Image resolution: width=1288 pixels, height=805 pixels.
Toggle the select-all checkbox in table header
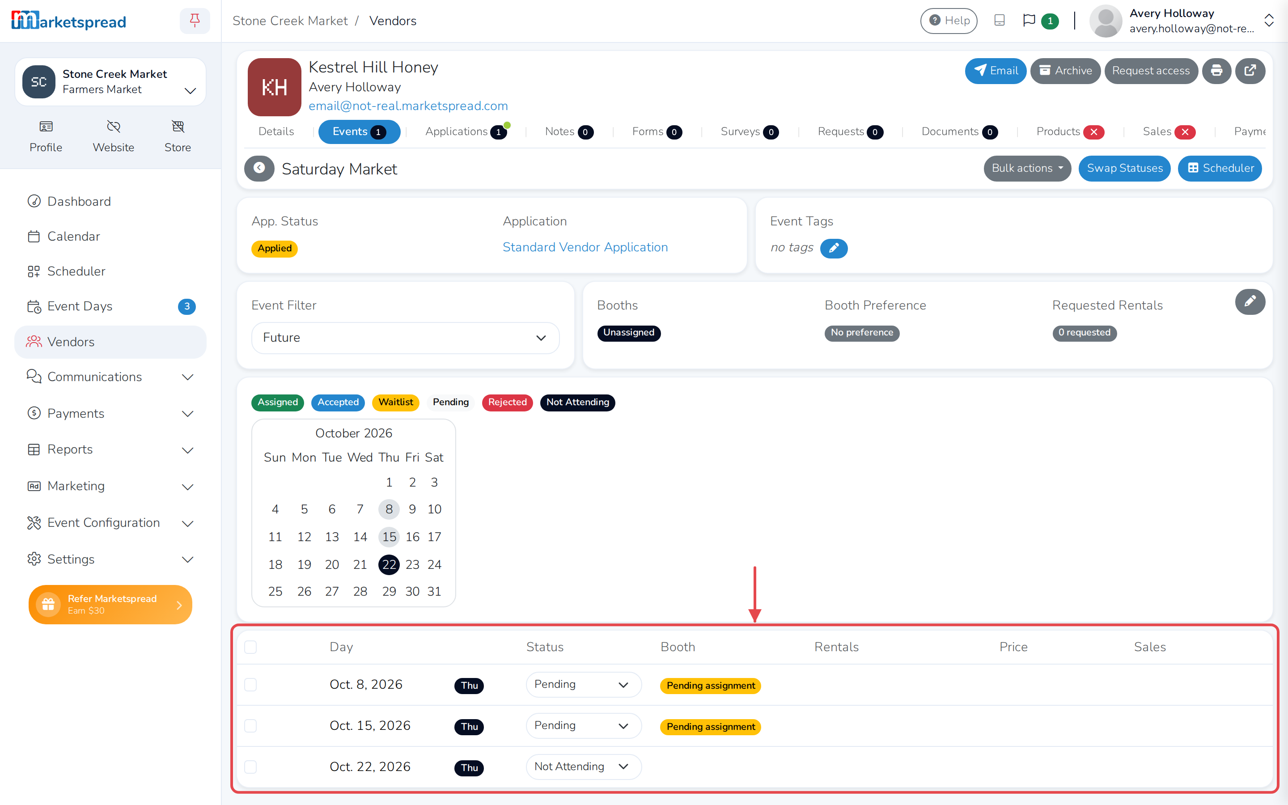(250, 647)
